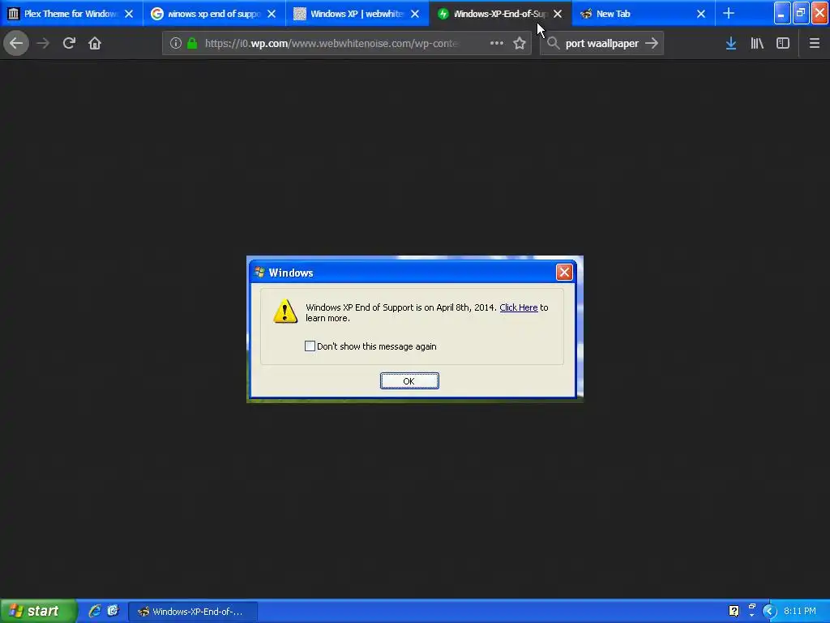Open the Windows start menu
Viewport: 830px width, 623px height.
click(38, 611)
